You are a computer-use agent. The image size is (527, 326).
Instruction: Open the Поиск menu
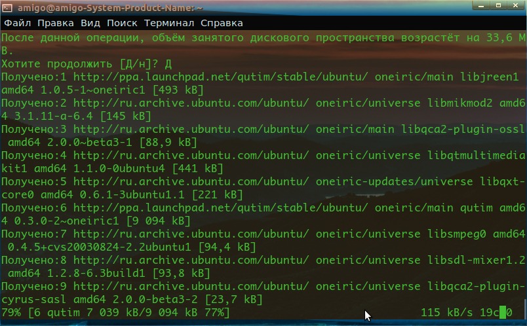pos(122,23)
